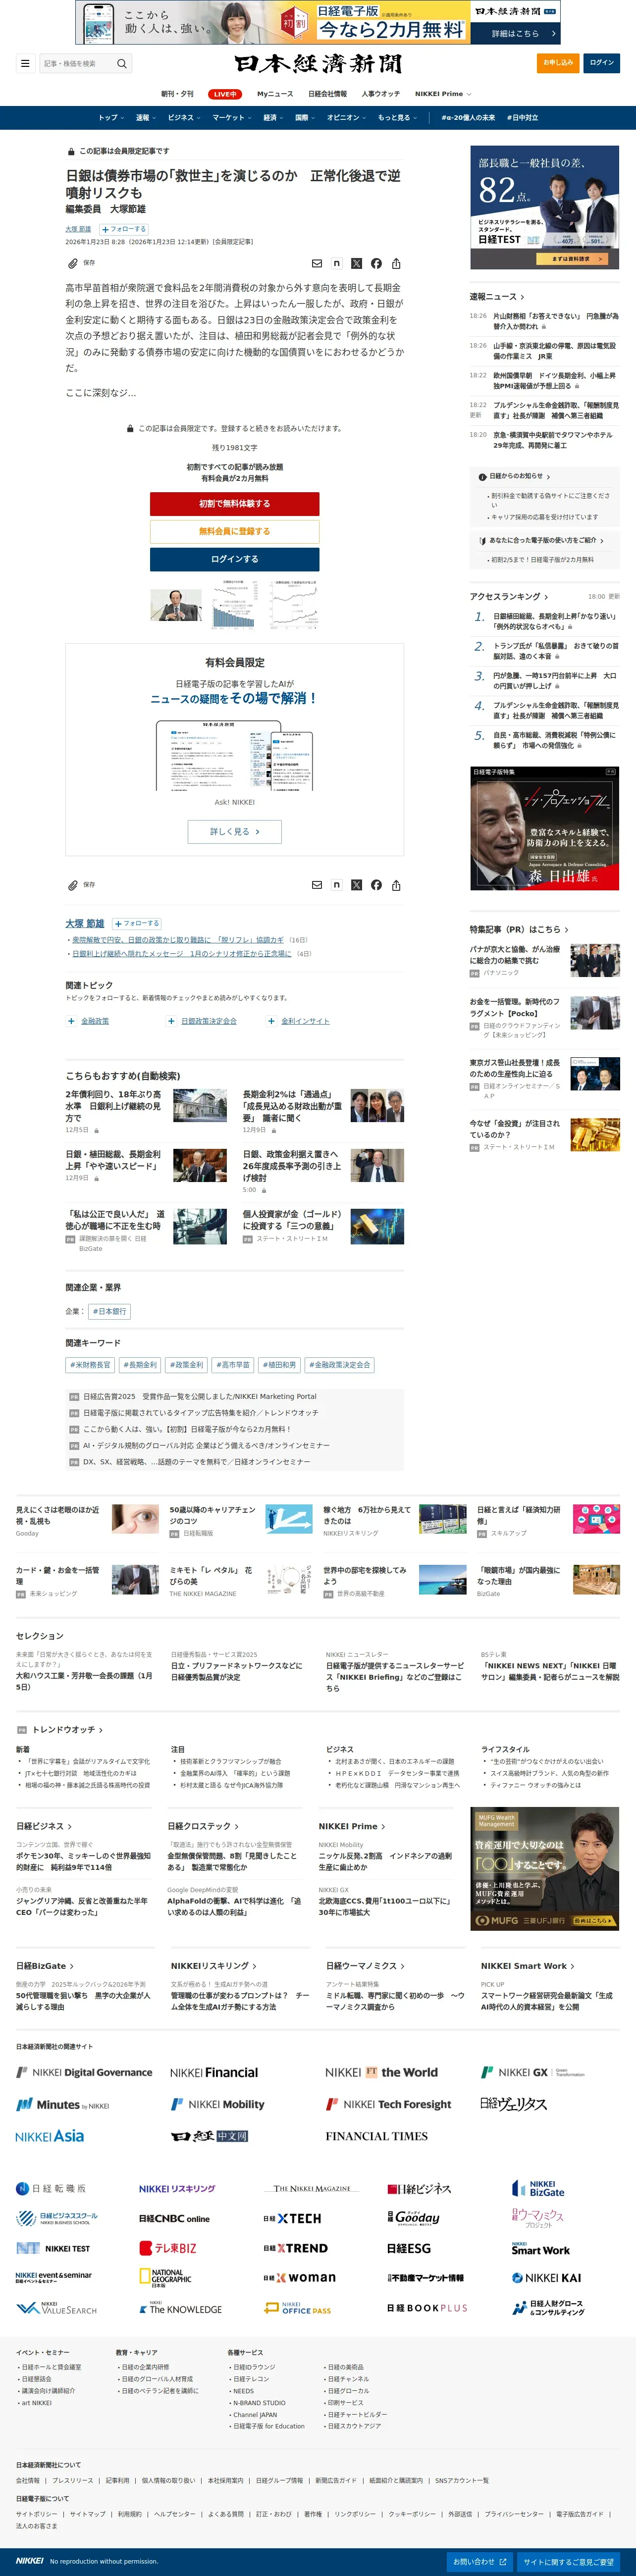Image resolution: width=636 pixels, height=2576 pixels.
Task: Open the 朝刊・夕刊 header tab
Action: tap(178, 94)
